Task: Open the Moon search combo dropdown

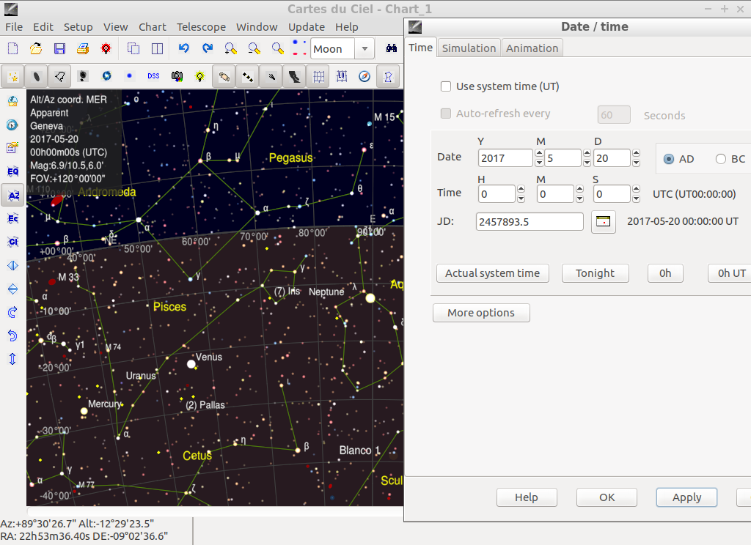Action: (x=364, y=49)
